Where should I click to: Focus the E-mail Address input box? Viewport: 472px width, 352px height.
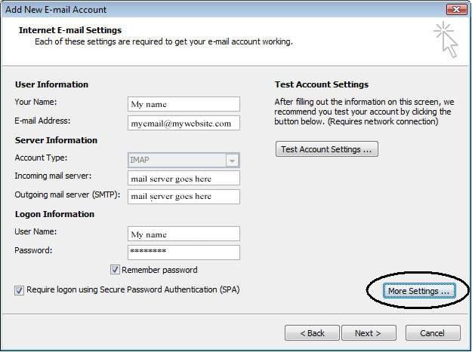pyautogui.click(x=184, y=123)
